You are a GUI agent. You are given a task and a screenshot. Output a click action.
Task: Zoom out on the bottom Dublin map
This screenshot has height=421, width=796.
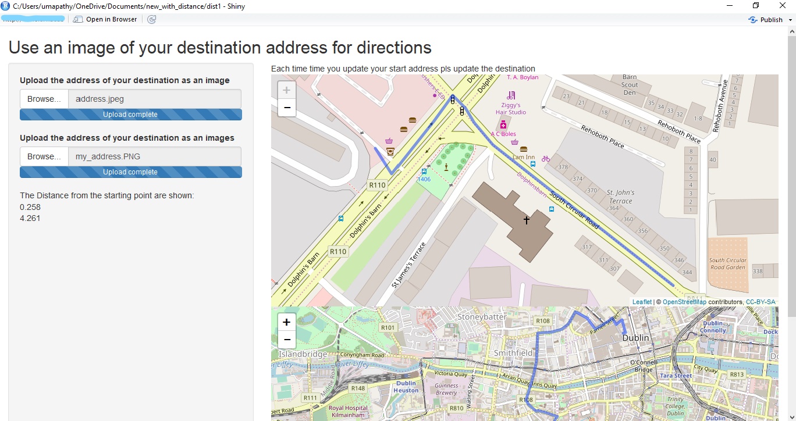coord(286,340)
